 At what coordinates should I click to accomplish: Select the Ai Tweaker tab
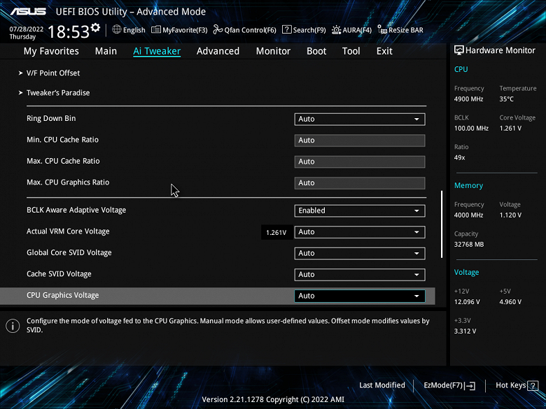157,51
